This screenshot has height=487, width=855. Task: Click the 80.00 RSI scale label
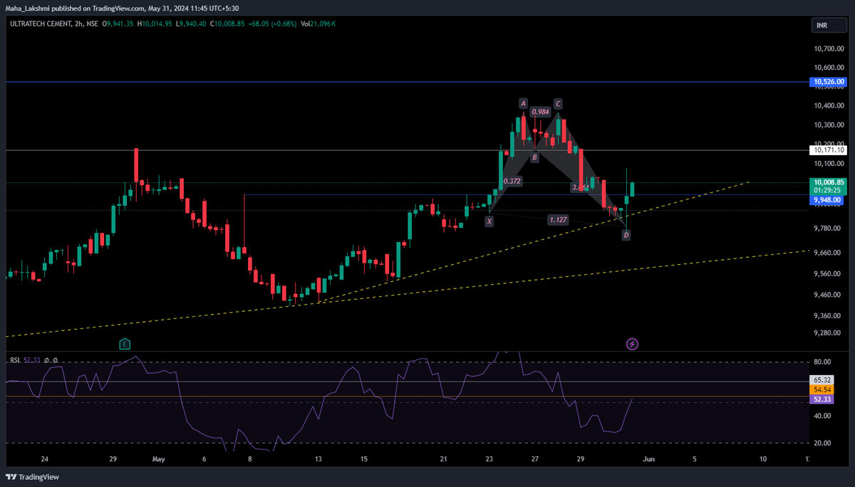[x=822, y=362]
